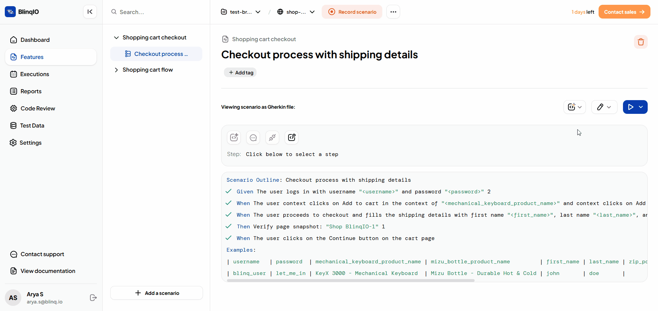
Task: Click Add tag button
Action: tap(240, 72)
